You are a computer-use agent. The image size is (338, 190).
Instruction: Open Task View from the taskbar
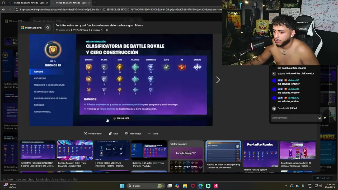(170, 186)
